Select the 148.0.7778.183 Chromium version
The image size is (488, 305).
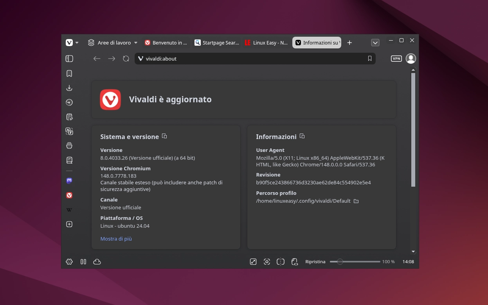(x=118, y=176)
